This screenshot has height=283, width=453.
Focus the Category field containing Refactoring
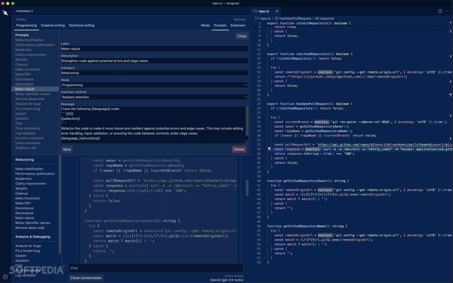point(154,73)
